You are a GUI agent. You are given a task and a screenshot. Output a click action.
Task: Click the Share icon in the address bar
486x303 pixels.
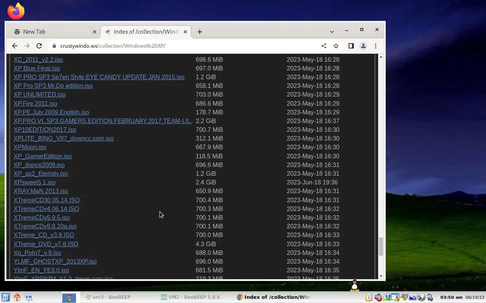point(324,46)
